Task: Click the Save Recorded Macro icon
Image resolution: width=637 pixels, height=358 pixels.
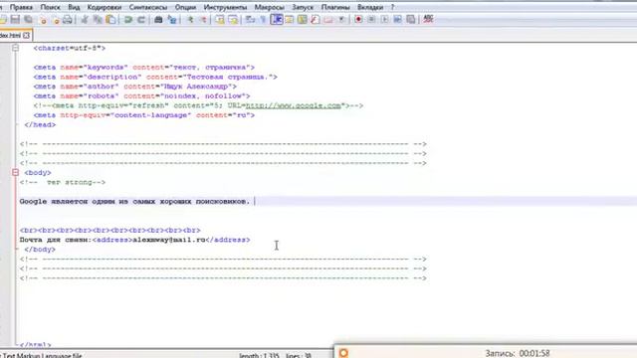Action: [x=411, y=19]
